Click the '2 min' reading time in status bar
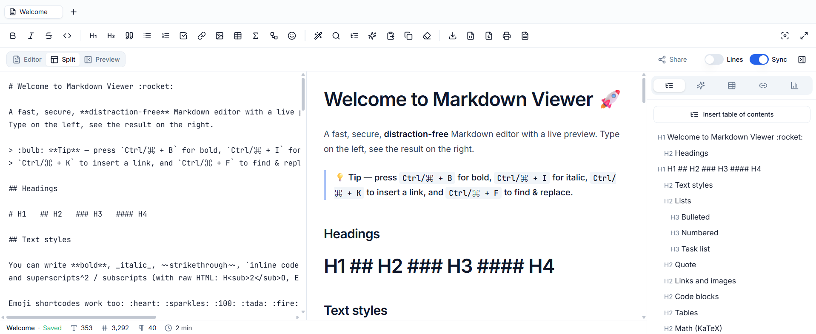The width and height of the screenshot is (816, 334). [179, 328]
